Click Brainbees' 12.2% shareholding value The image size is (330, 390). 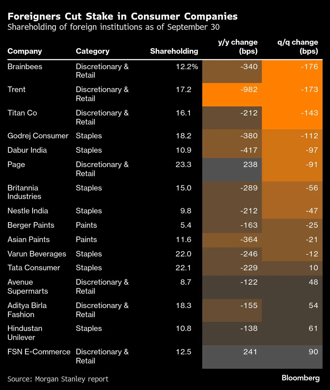(x=187, y=67)
